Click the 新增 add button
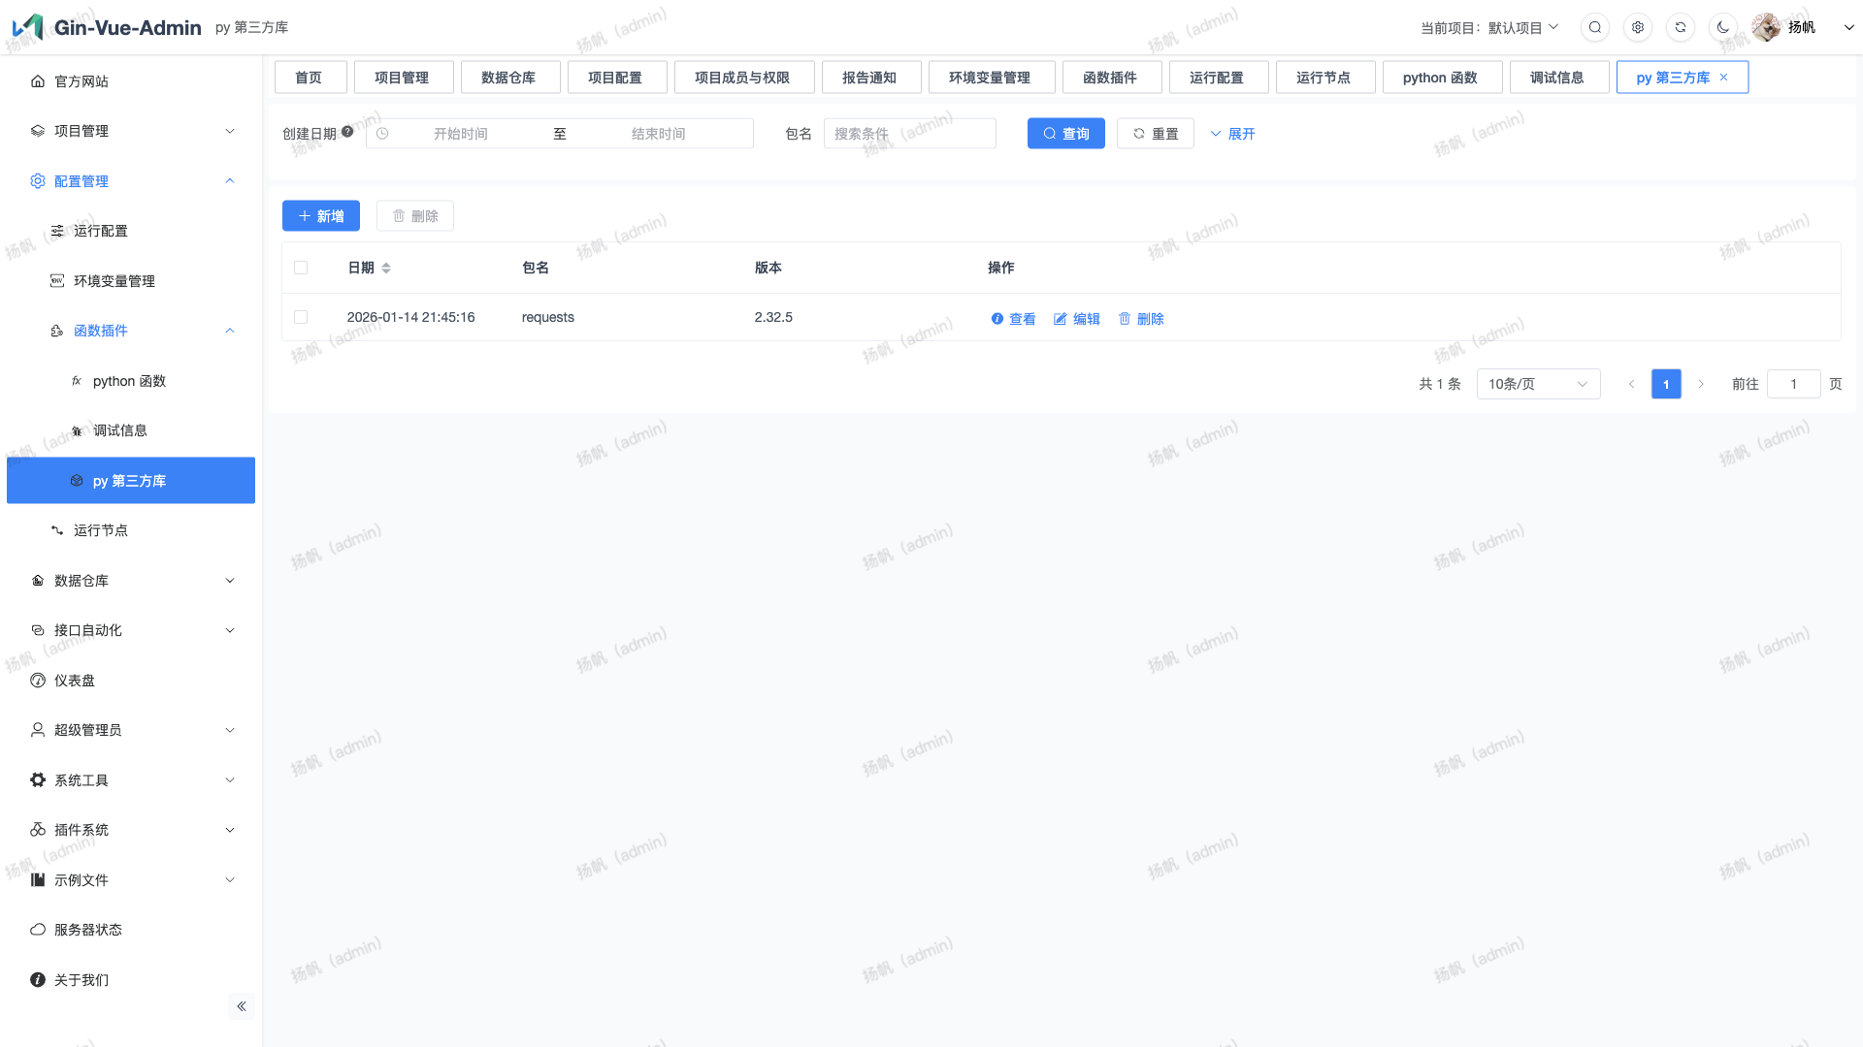This screenshot has height=1047, width=1863. point(321,216)
